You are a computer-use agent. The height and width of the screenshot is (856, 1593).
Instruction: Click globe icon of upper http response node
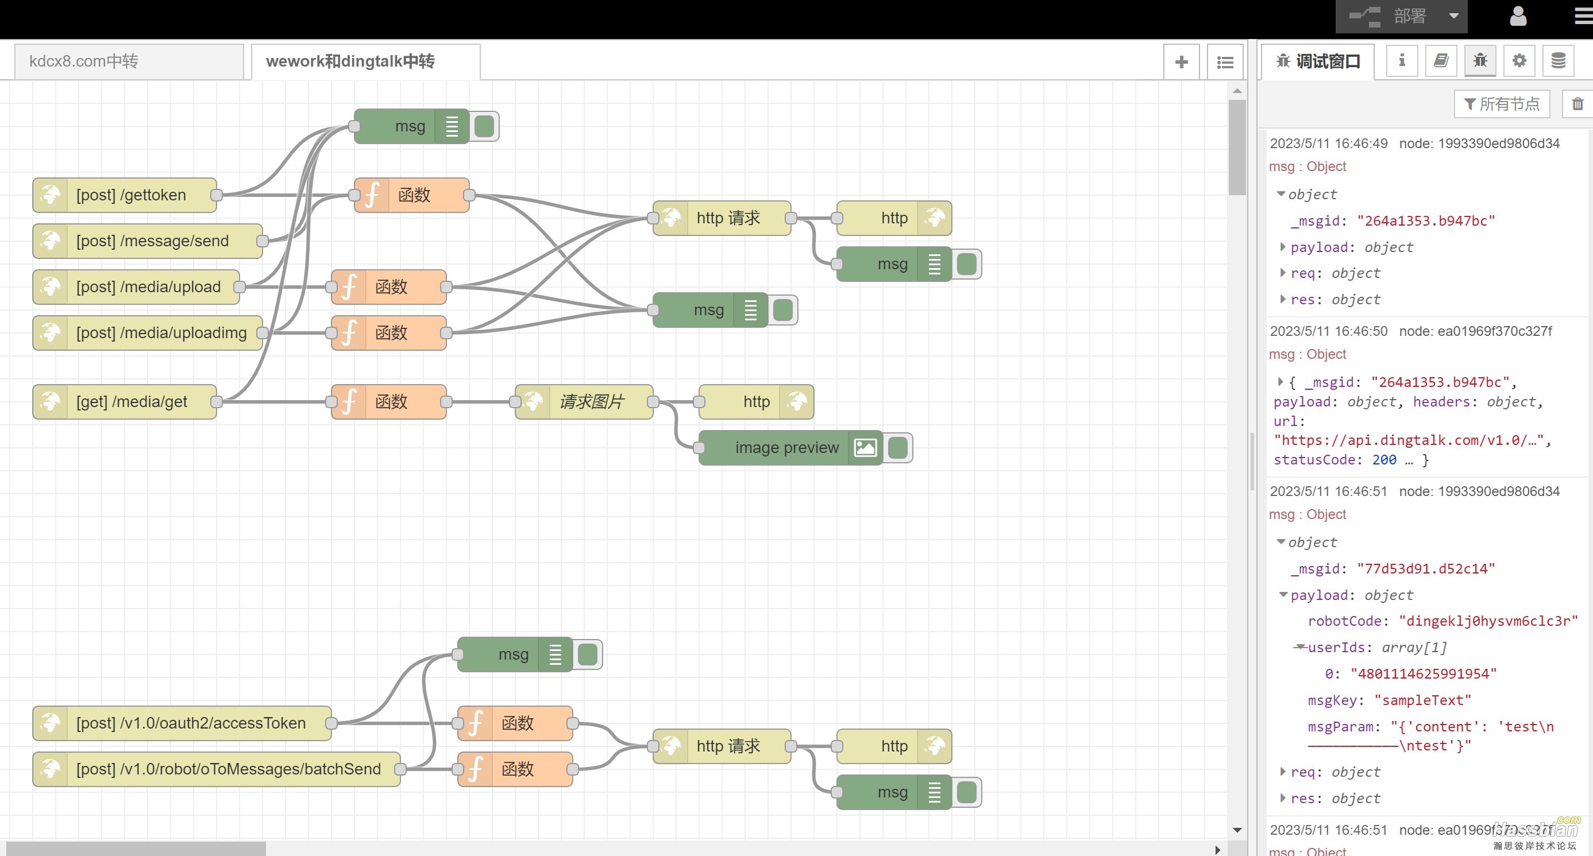[935, 218]
